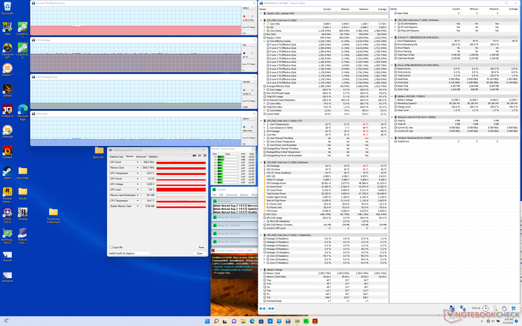Viewport: 522px width, 326px height.
Task: Open the TechPowerUp GPU-Z desktop icon
Action: pyautogui.click(x=7, y=236)
